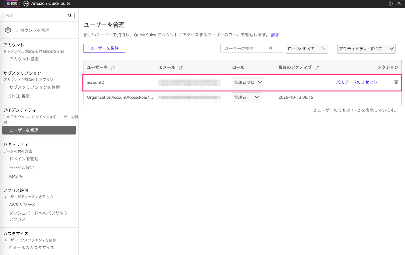
Task: Click the Amazon Quick Suite logo icon
Action: (x=26, y=4)
